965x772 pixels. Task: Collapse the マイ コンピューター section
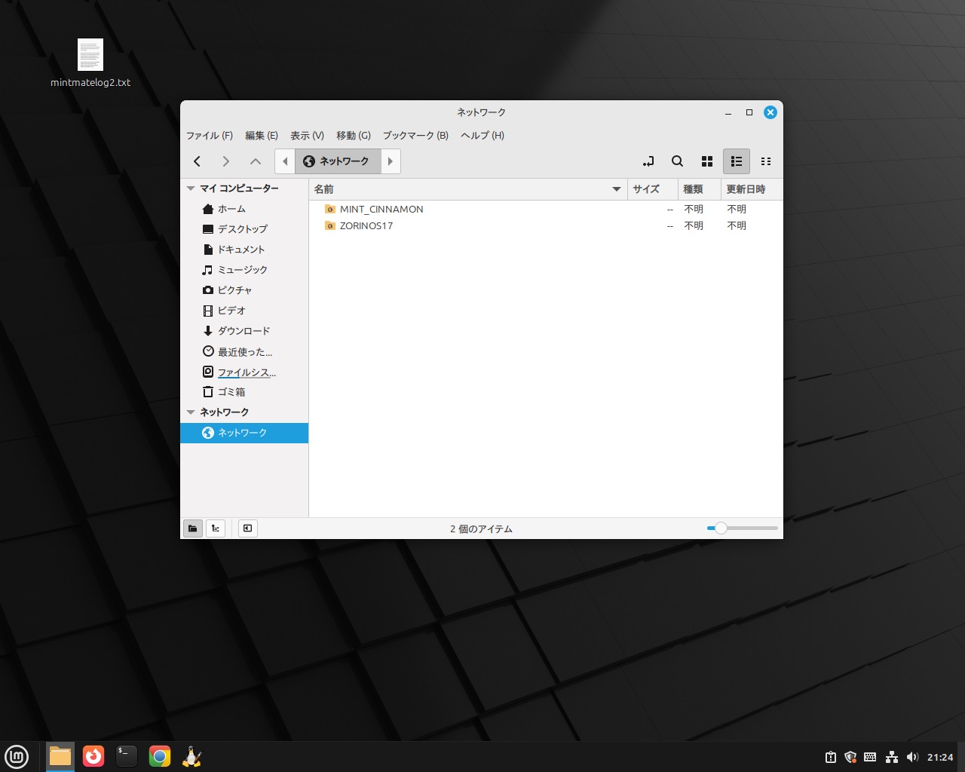click(191, 188)
